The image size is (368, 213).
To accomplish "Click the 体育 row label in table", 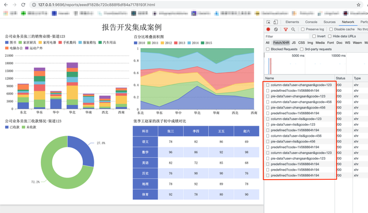I will click(145, 195).
